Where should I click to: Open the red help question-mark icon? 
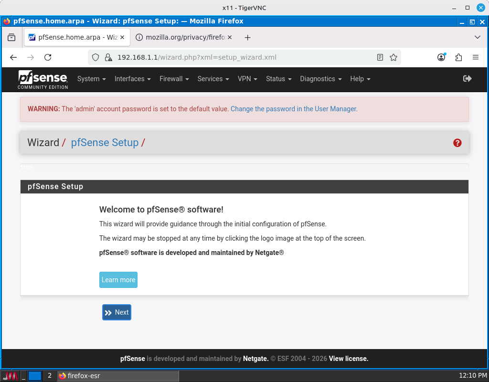tap(457, 143)
